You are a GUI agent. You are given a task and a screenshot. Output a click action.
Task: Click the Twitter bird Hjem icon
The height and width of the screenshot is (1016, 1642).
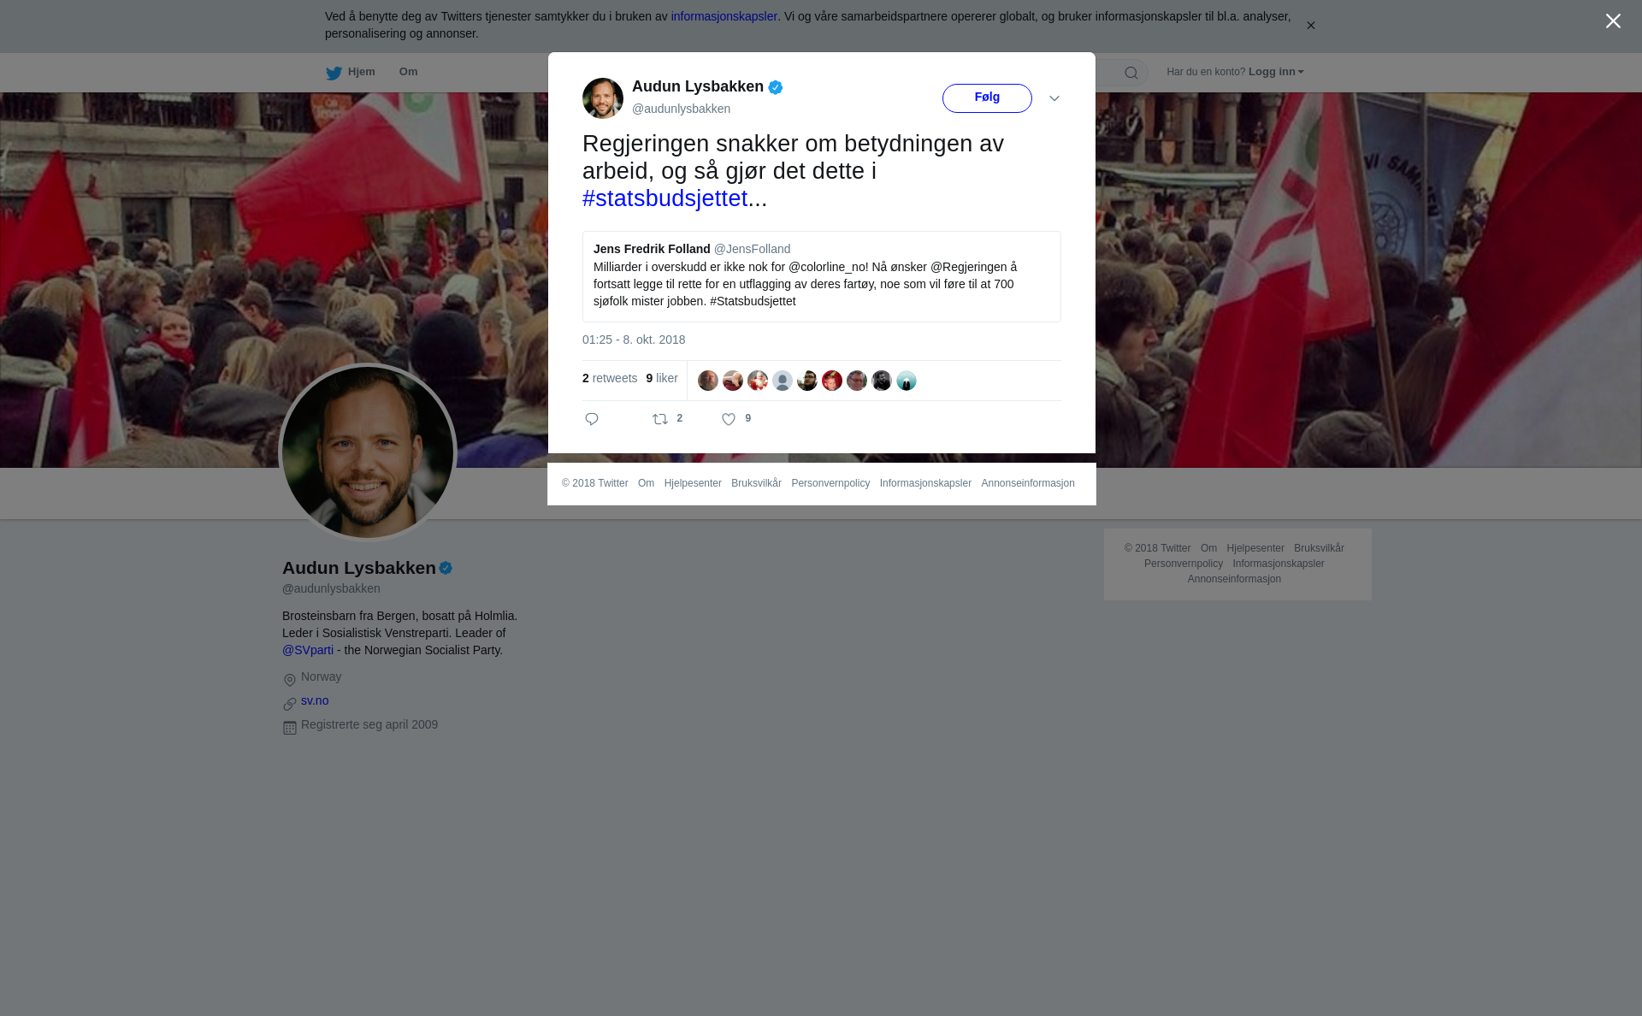click(334, 73)
